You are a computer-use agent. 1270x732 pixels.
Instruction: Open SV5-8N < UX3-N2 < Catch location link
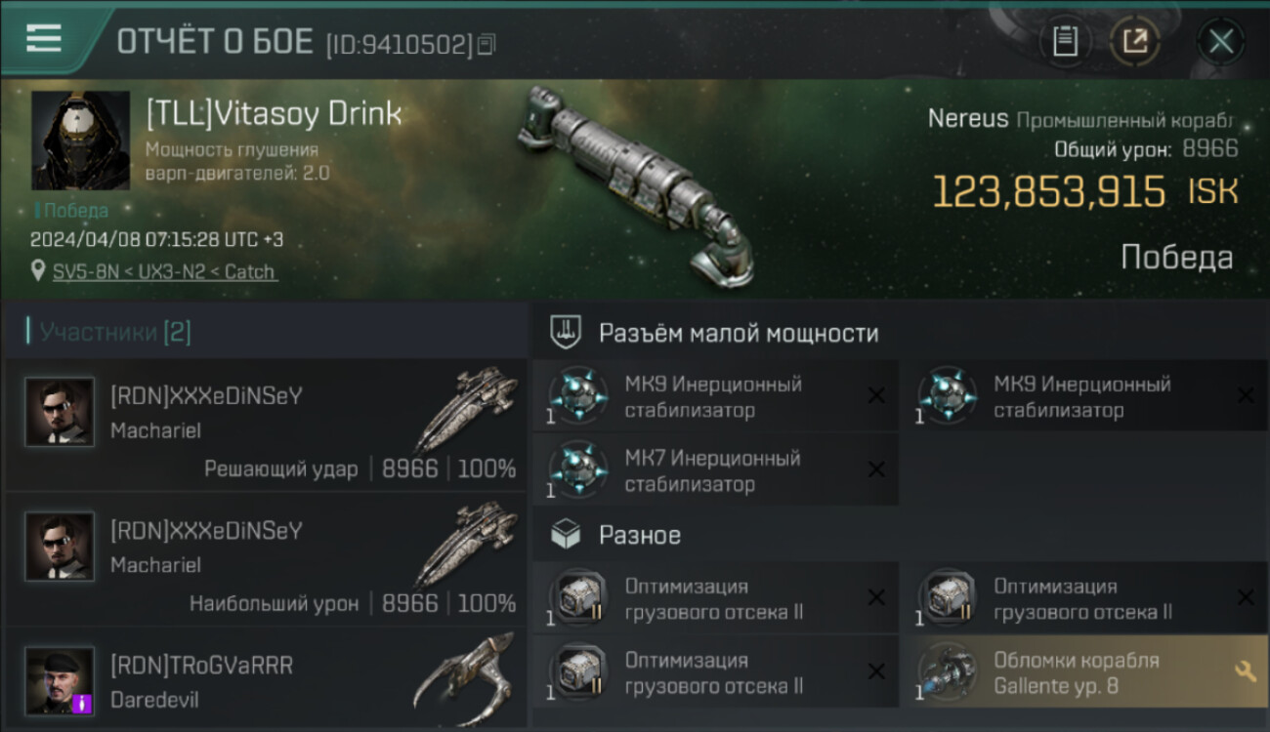(x=164, y=272)
